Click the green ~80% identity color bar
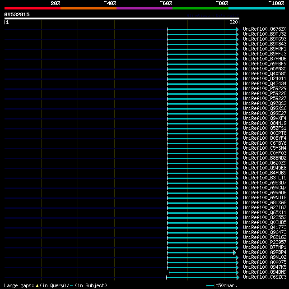The width and height of the screenshot is (289, 289). (x=200, y=8)
